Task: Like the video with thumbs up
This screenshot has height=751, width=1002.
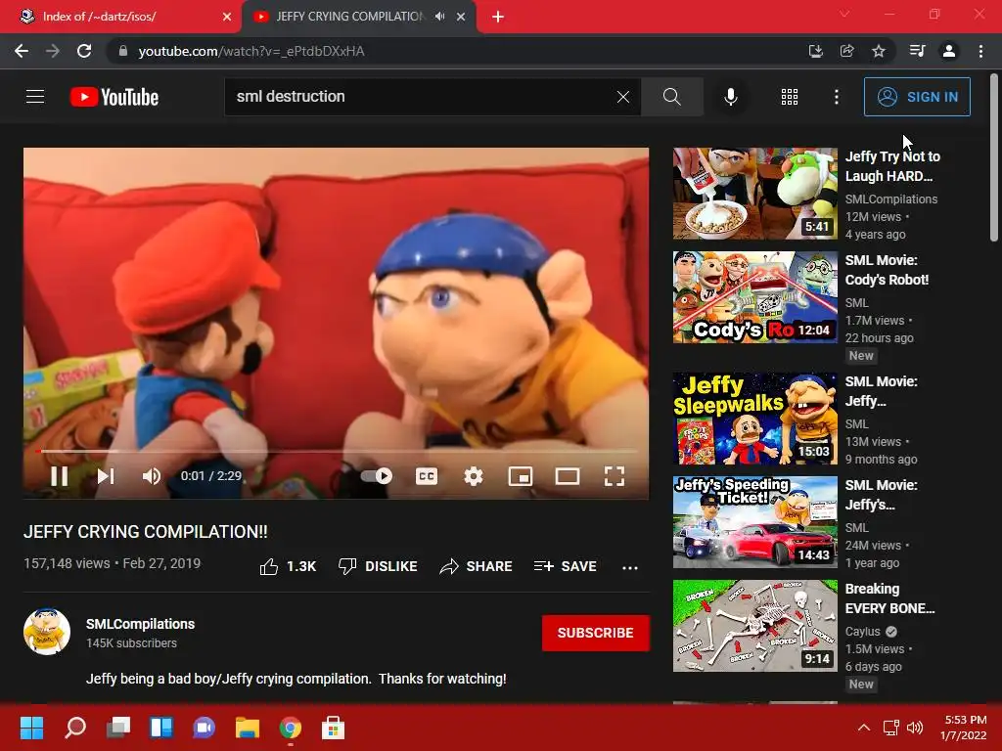Action: click(288, 566)
